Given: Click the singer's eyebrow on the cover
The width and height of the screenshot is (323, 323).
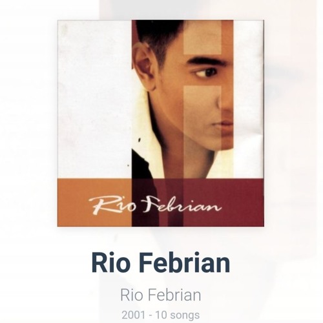Looking at the screenshot, I should pyautogui.click(x=205, y=59).
